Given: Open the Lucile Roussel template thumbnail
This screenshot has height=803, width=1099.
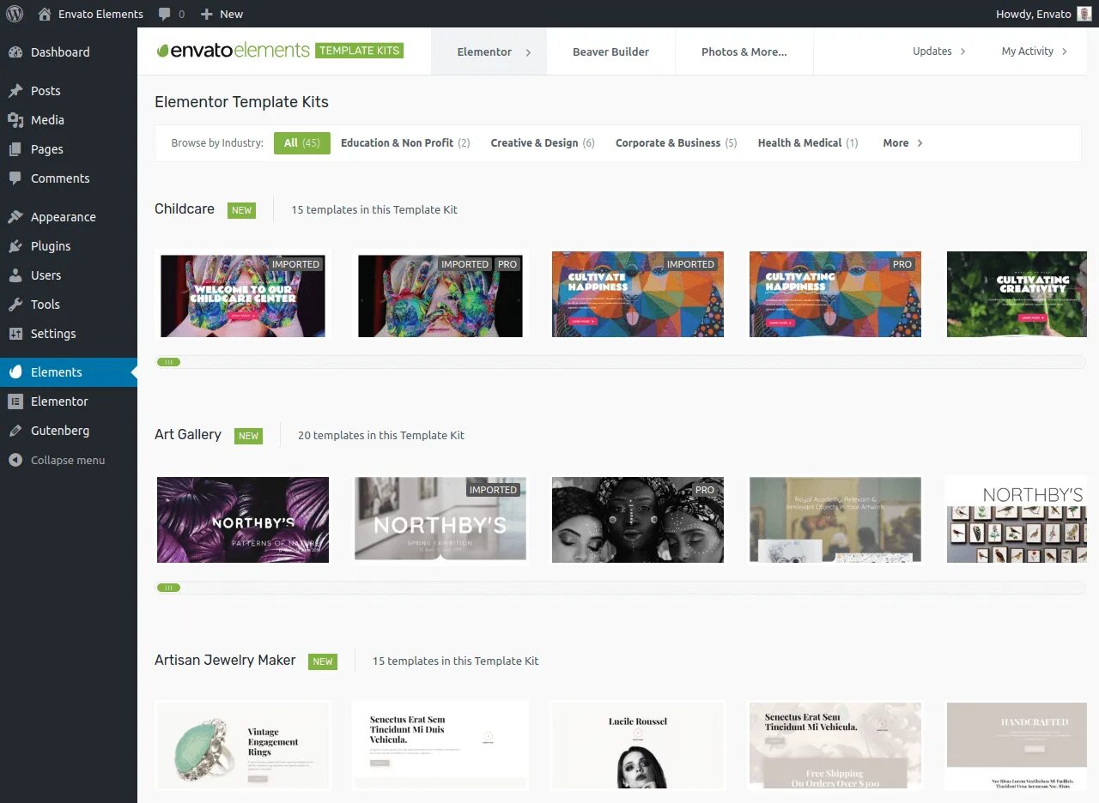Looking at the screenshot, I should (638, 746).
